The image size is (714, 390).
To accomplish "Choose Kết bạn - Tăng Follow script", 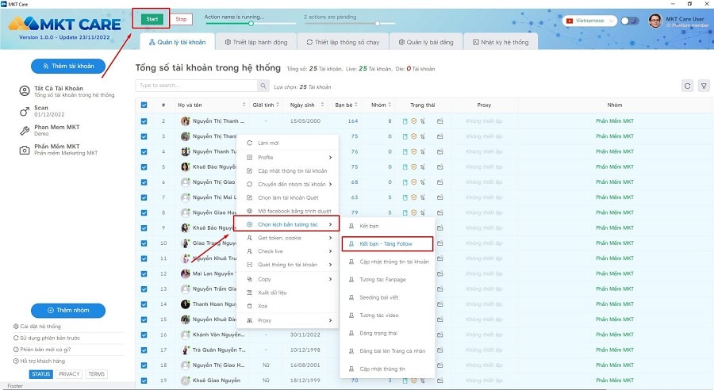I will point(387,244).
